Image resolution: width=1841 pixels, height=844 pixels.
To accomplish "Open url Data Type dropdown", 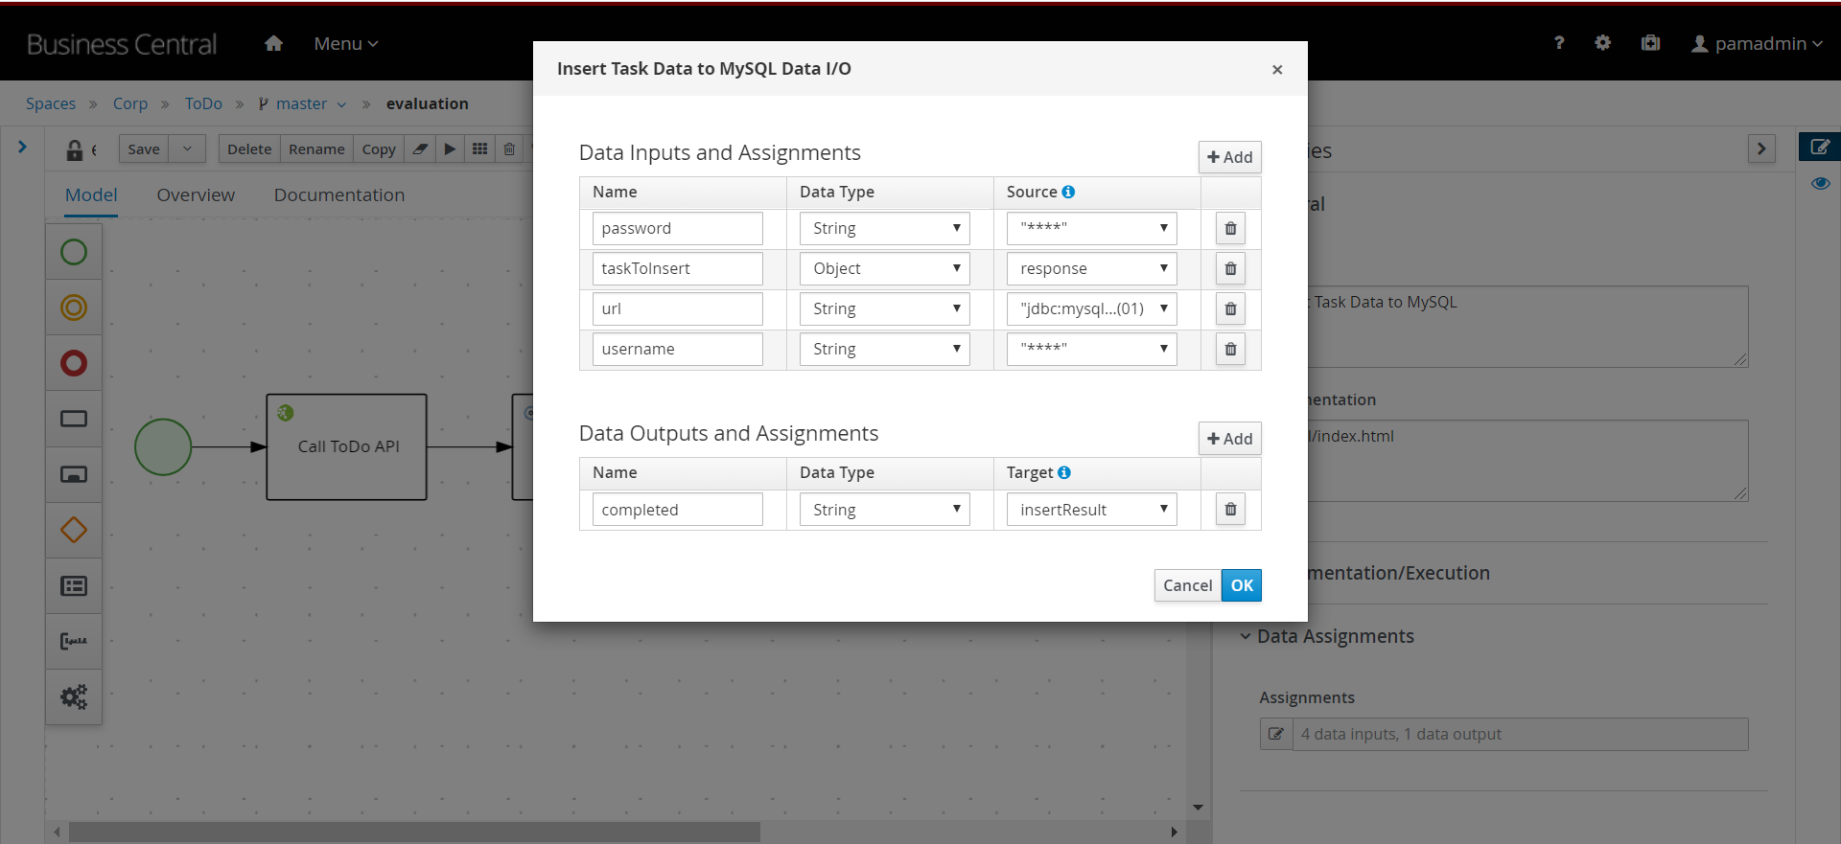I will tap(884, 309).
